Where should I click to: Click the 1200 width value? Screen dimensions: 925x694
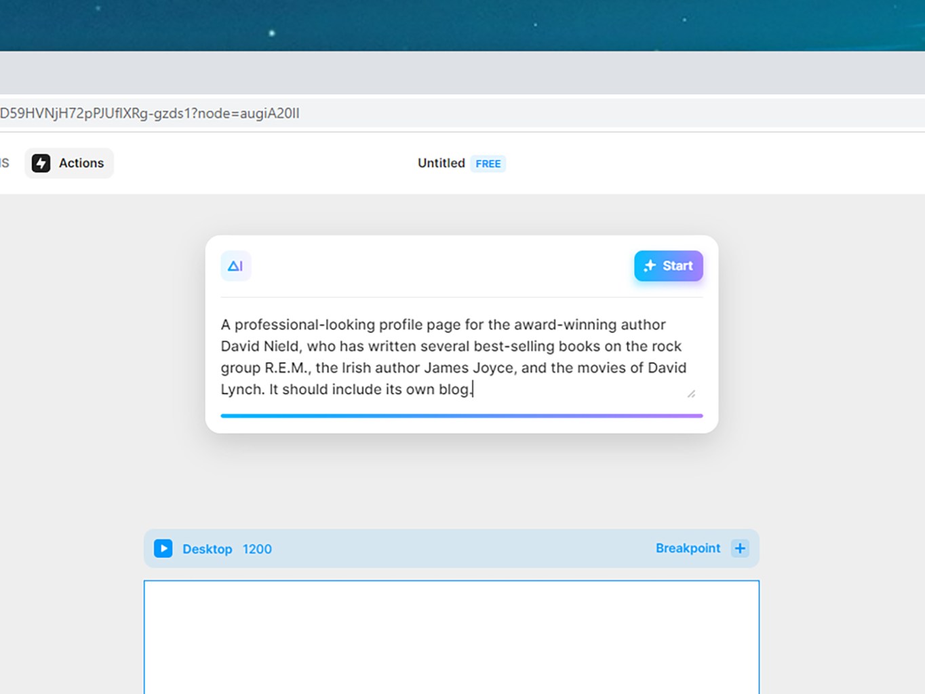tap(257, 549)
